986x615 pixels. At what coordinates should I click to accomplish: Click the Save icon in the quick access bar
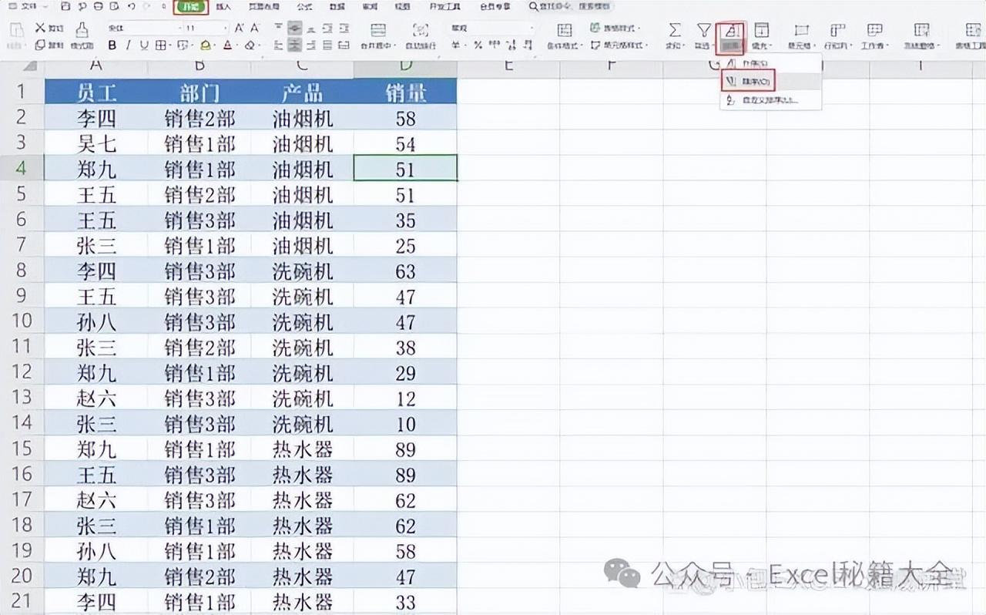pyautogui.click(x=65, y=6)
